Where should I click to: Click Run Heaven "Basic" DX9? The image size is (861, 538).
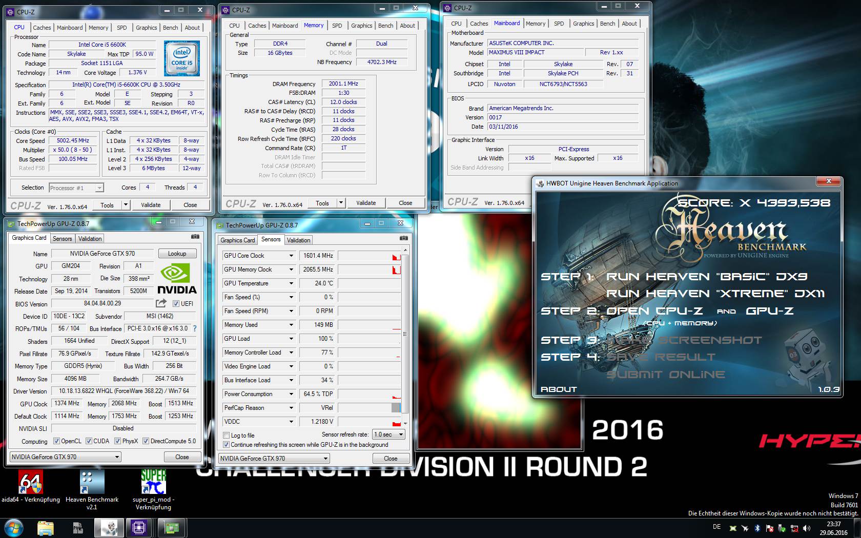click(707, 277)
